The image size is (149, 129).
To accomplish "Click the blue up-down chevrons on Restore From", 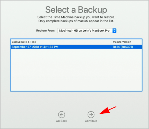I will coord(114,31).
